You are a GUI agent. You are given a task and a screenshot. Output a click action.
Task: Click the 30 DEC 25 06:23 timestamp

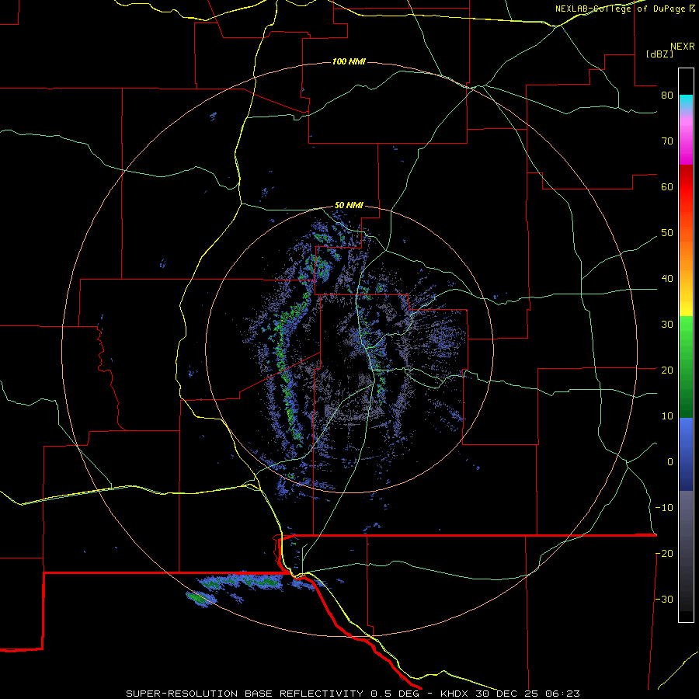527,694
